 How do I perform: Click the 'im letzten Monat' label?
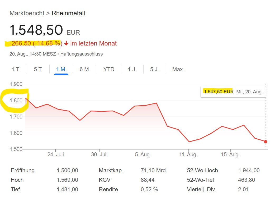coord(93,43)
